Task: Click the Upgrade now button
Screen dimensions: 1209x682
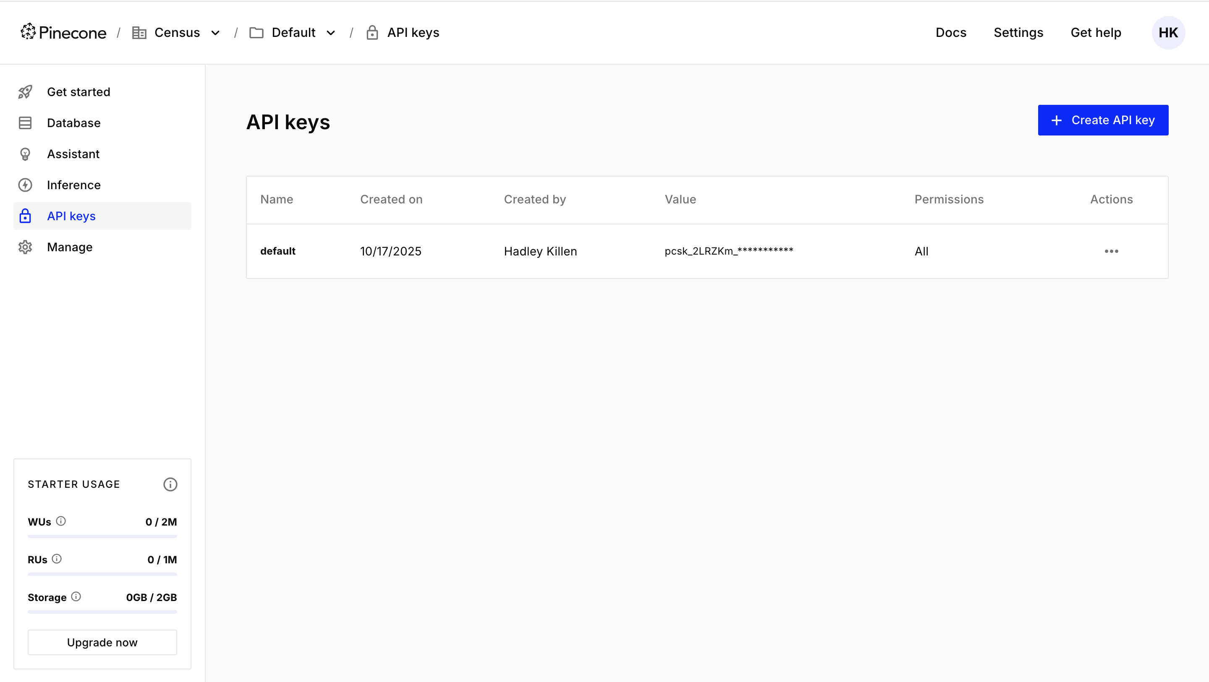Action: pyautogui.click(x=102, y=642)
